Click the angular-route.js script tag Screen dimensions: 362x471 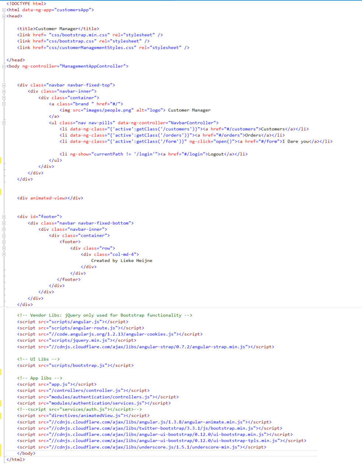click(81, 328)
